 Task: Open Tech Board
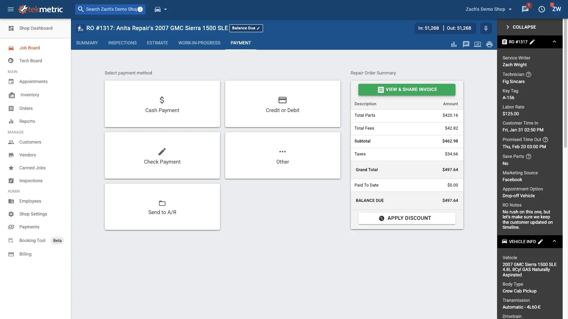click(35, 61)
